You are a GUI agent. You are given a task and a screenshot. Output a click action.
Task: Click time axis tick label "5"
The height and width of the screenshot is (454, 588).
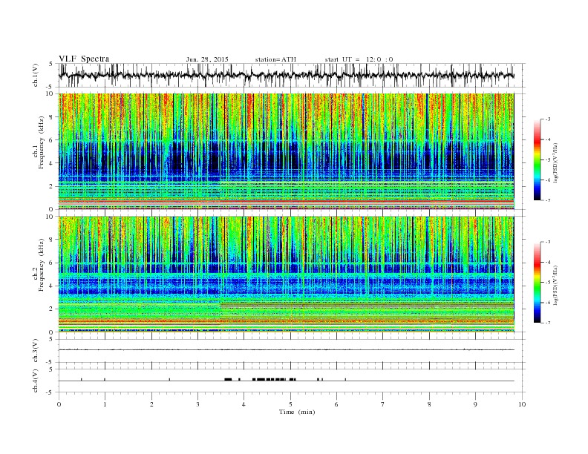pyautogui.click(x=290, y=404)
